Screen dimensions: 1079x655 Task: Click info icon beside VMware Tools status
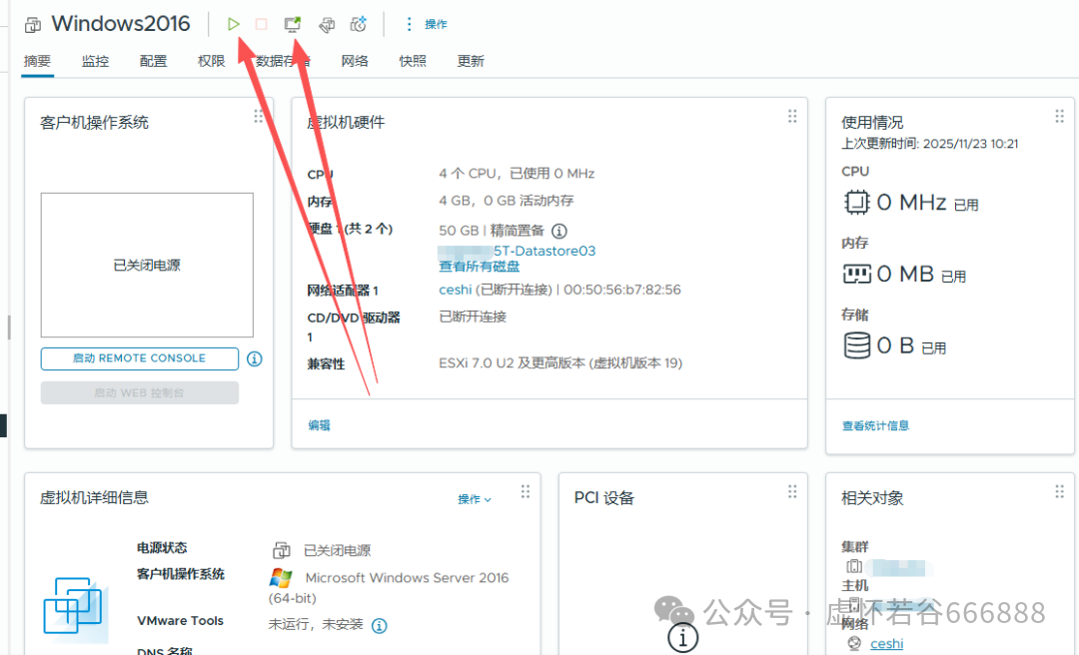click(x=380, y=625)
